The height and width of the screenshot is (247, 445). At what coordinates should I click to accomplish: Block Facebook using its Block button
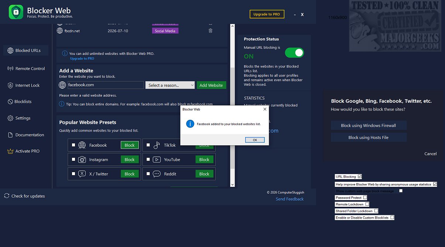click(x=130, y=145)
